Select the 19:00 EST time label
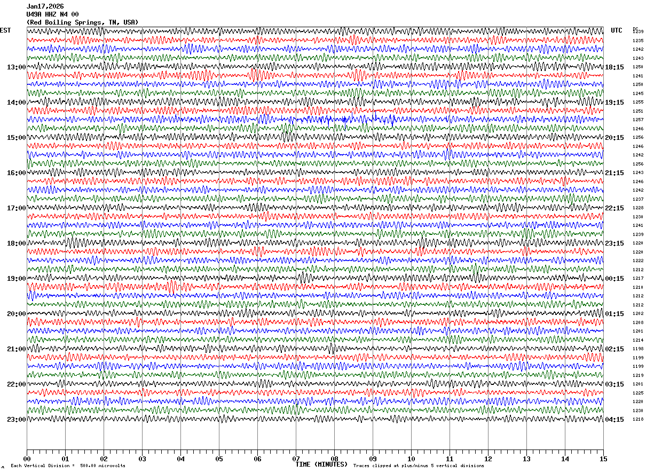646x473 pixels. (16, 279)
